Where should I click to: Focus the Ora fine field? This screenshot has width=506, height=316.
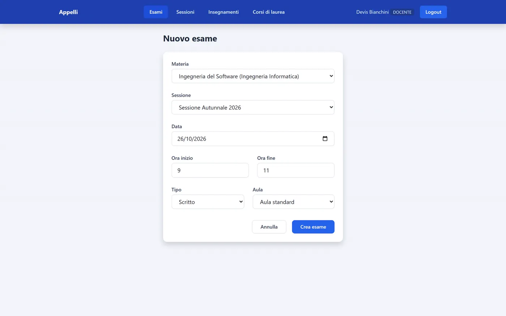pos(296,170)
